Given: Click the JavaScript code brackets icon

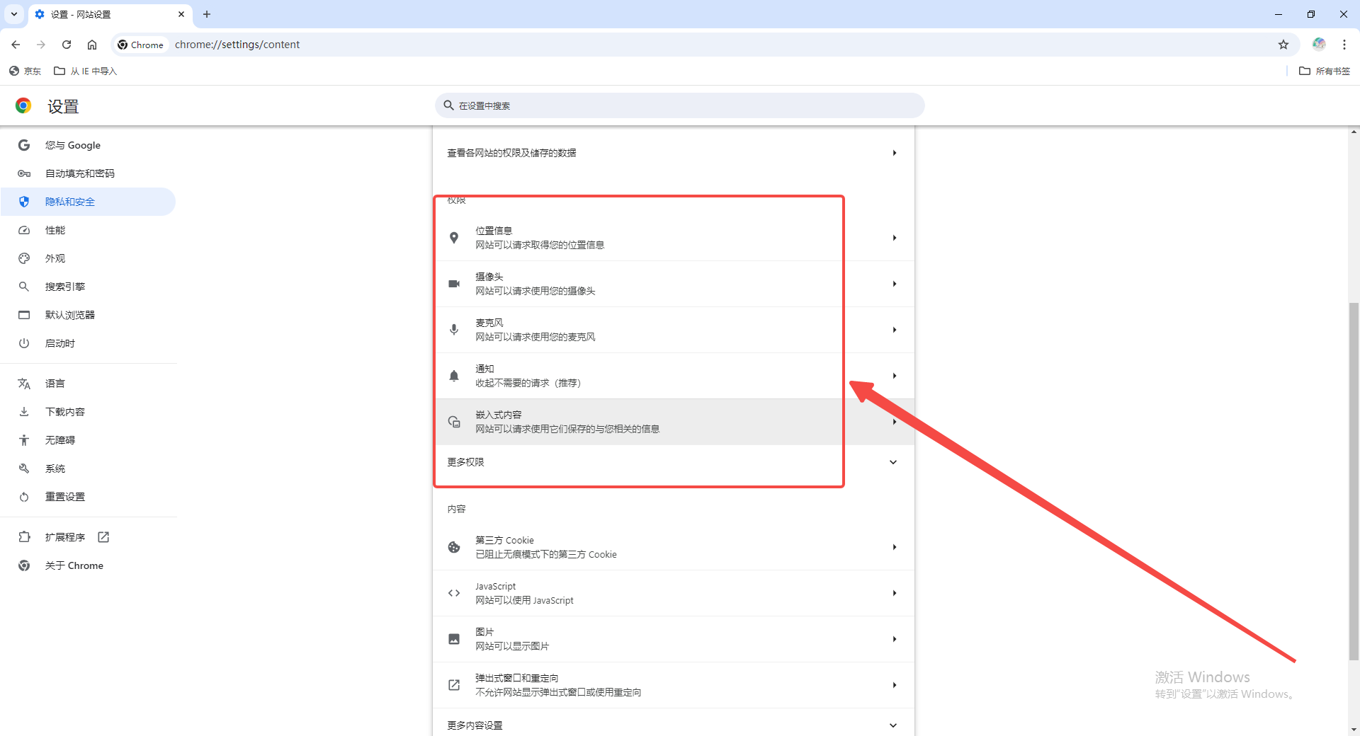Looking at the screenshot, I should tap(454, 593).
